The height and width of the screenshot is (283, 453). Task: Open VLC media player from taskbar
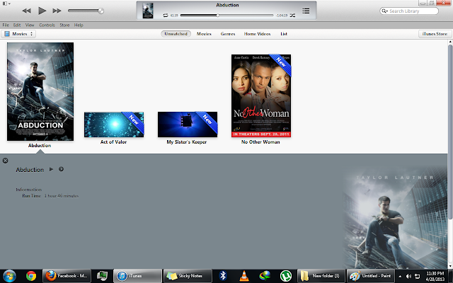[x=244, y=276]
